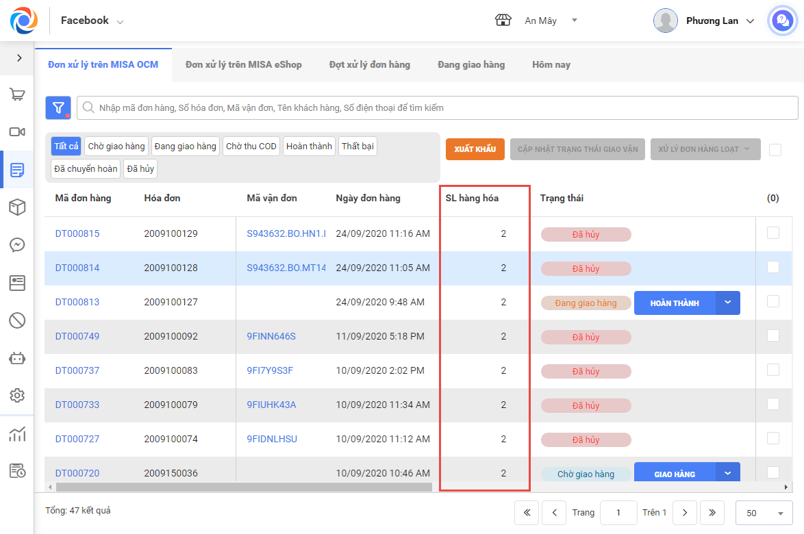Switch to Đang giao hàng tab
The image size is (804, 534).
[x=471, y=64]
